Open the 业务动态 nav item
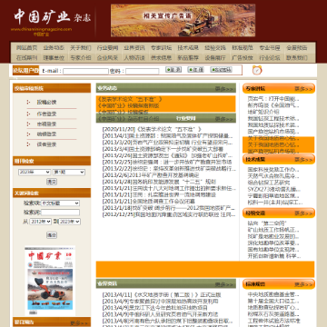Screen dimensions: 327x327 (54, 48)
